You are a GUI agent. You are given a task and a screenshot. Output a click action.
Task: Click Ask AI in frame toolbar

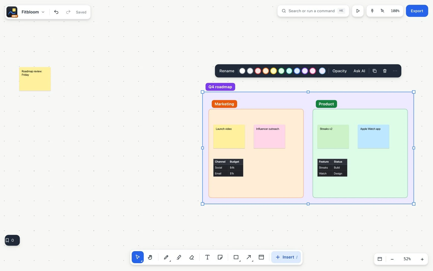tap(359, 71)
